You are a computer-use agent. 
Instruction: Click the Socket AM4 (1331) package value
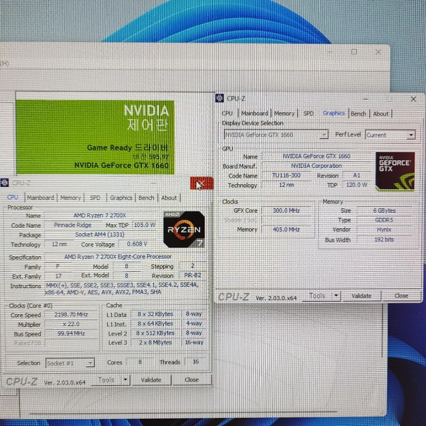[100, 234]
